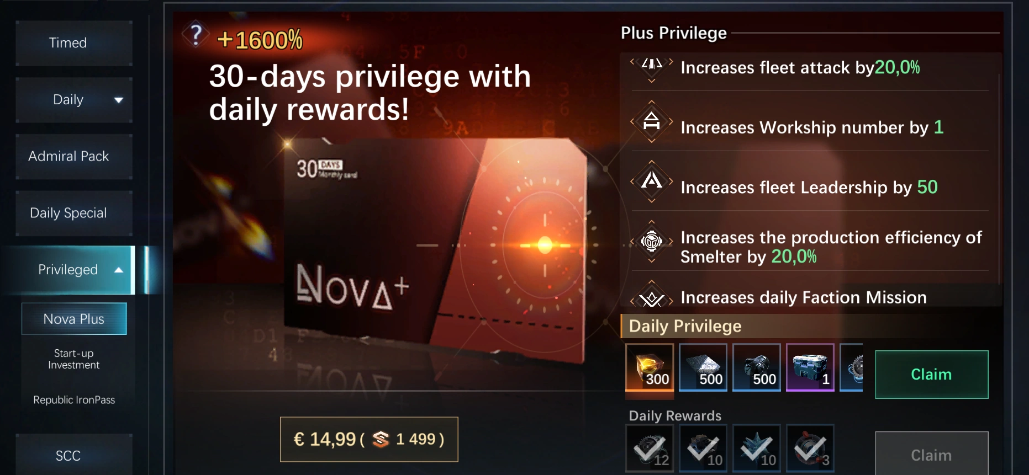
Task: Open the Timed tab
Action: [74, 43]
